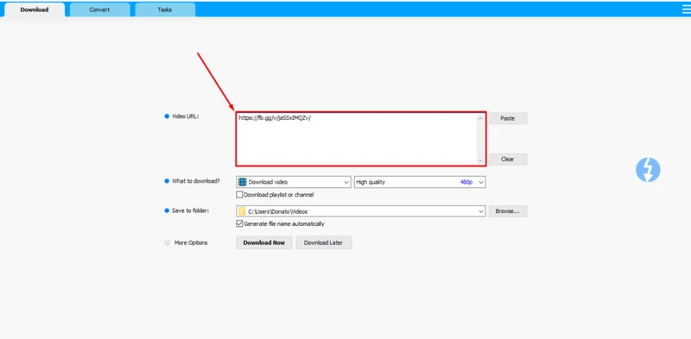The width and height of the screenshot is (691, 339).
Task: Uncheck Generate file name automatically
Action: pyautogui.click(x=239, y=223)
